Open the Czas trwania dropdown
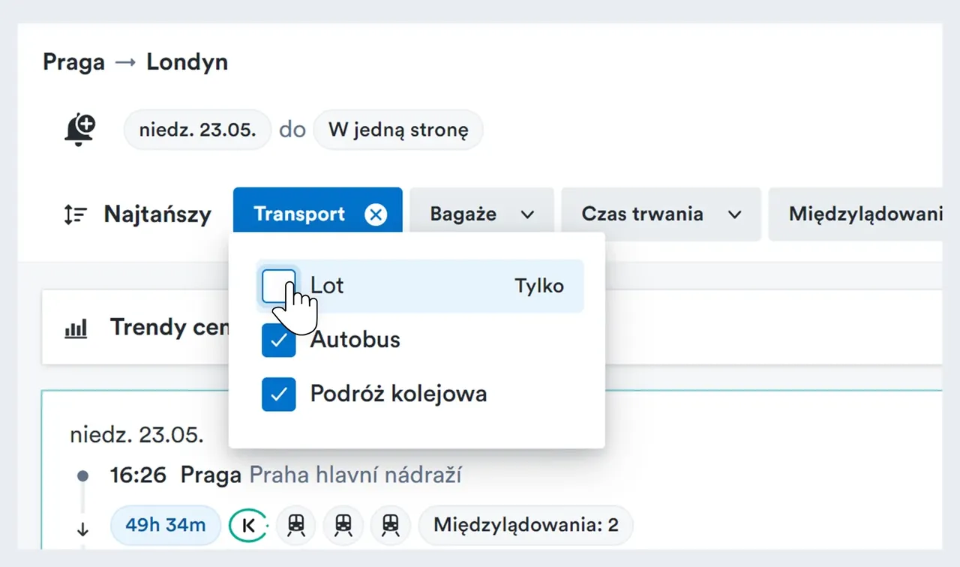This screenshot has height=567, width=960. (661, 214)
